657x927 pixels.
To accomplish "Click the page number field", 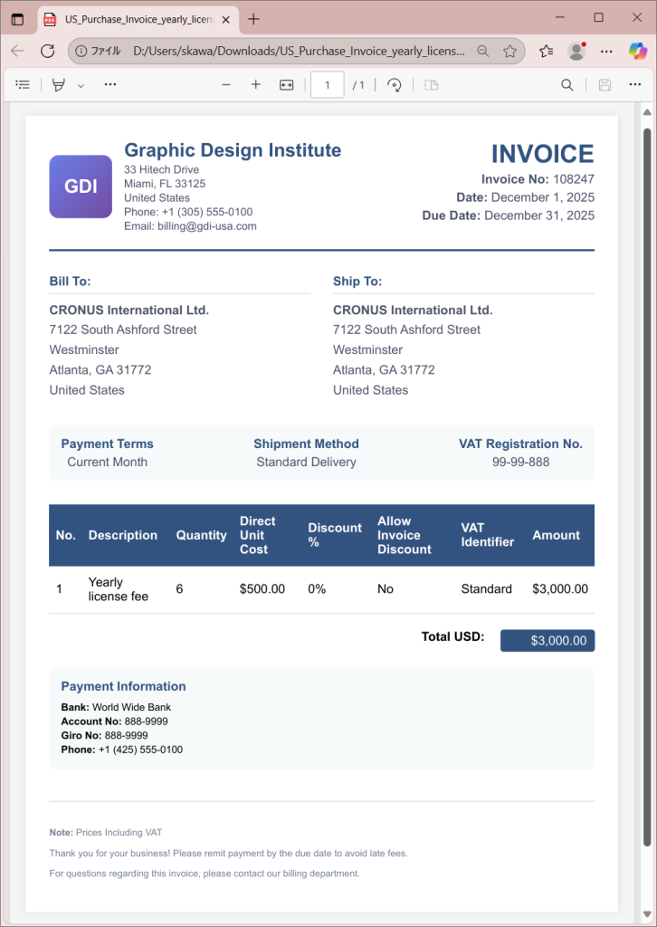I will [328, 84].
